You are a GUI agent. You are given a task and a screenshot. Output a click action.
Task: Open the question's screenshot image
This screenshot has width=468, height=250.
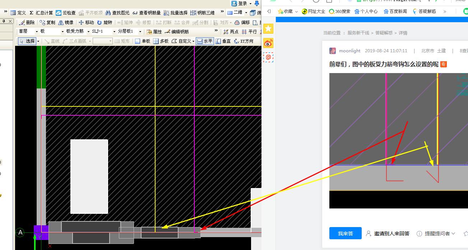click(399, 141)
